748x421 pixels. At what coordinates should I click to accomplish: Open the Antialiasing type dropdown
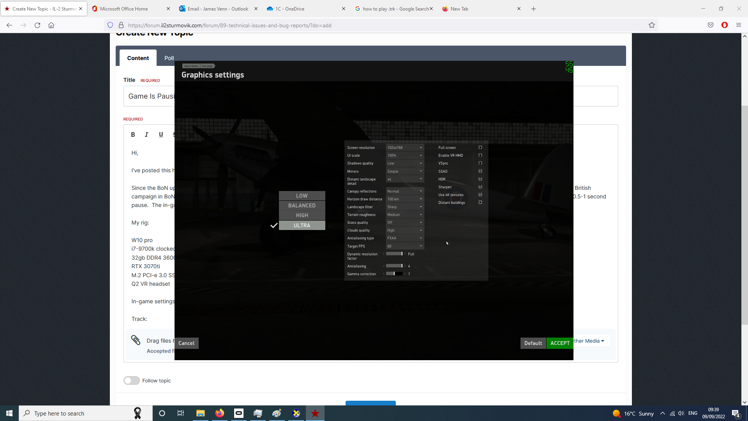(405, 238)
